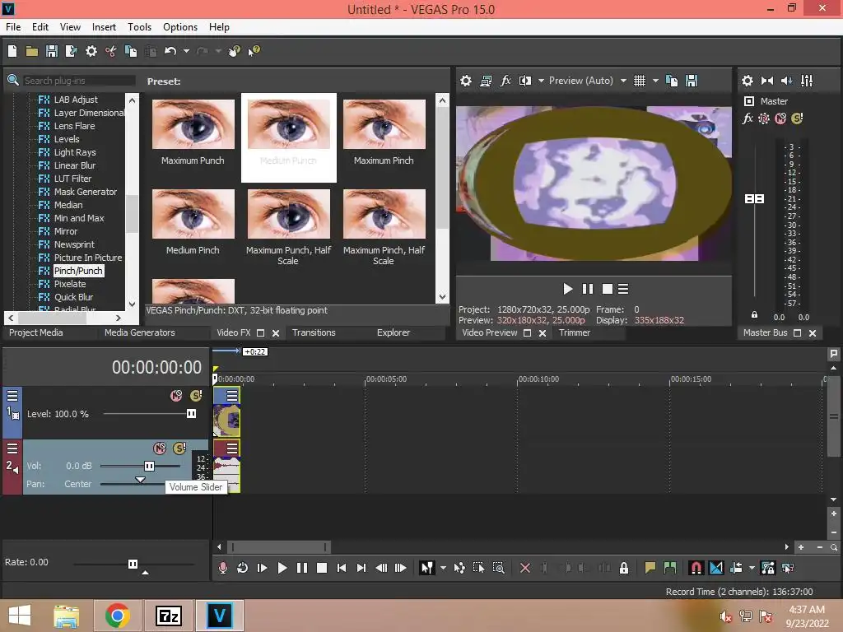Switch to the Transitions tab
The width and height of the screenshot is (843, 632).
(314, 332)
